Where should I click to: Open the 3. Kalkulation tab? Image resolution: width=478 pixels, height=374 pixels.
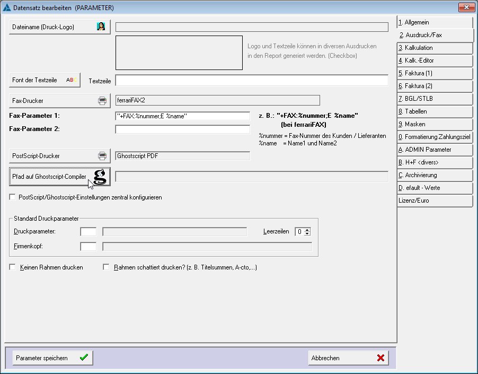pos(435,48)
